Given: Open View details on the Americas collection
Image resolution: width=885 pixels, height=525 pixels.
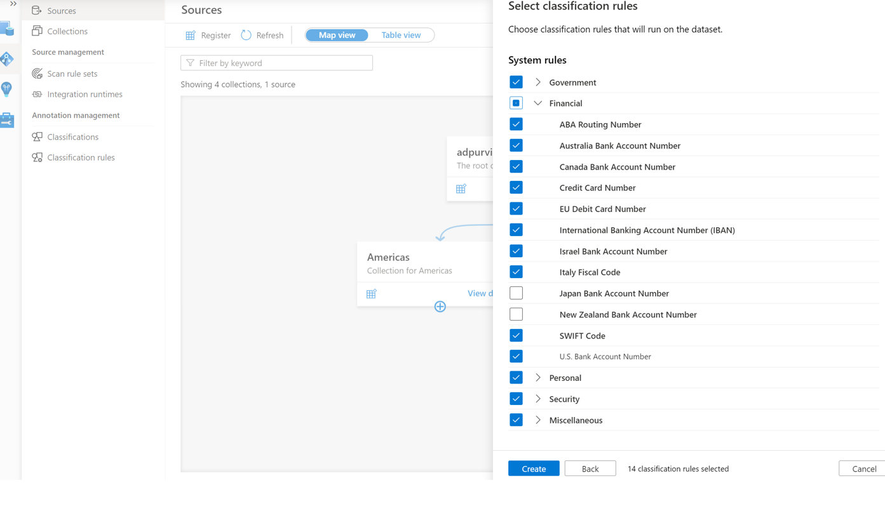Looking at the screenshot, I should pyautogui.click(x=480, y=293).
